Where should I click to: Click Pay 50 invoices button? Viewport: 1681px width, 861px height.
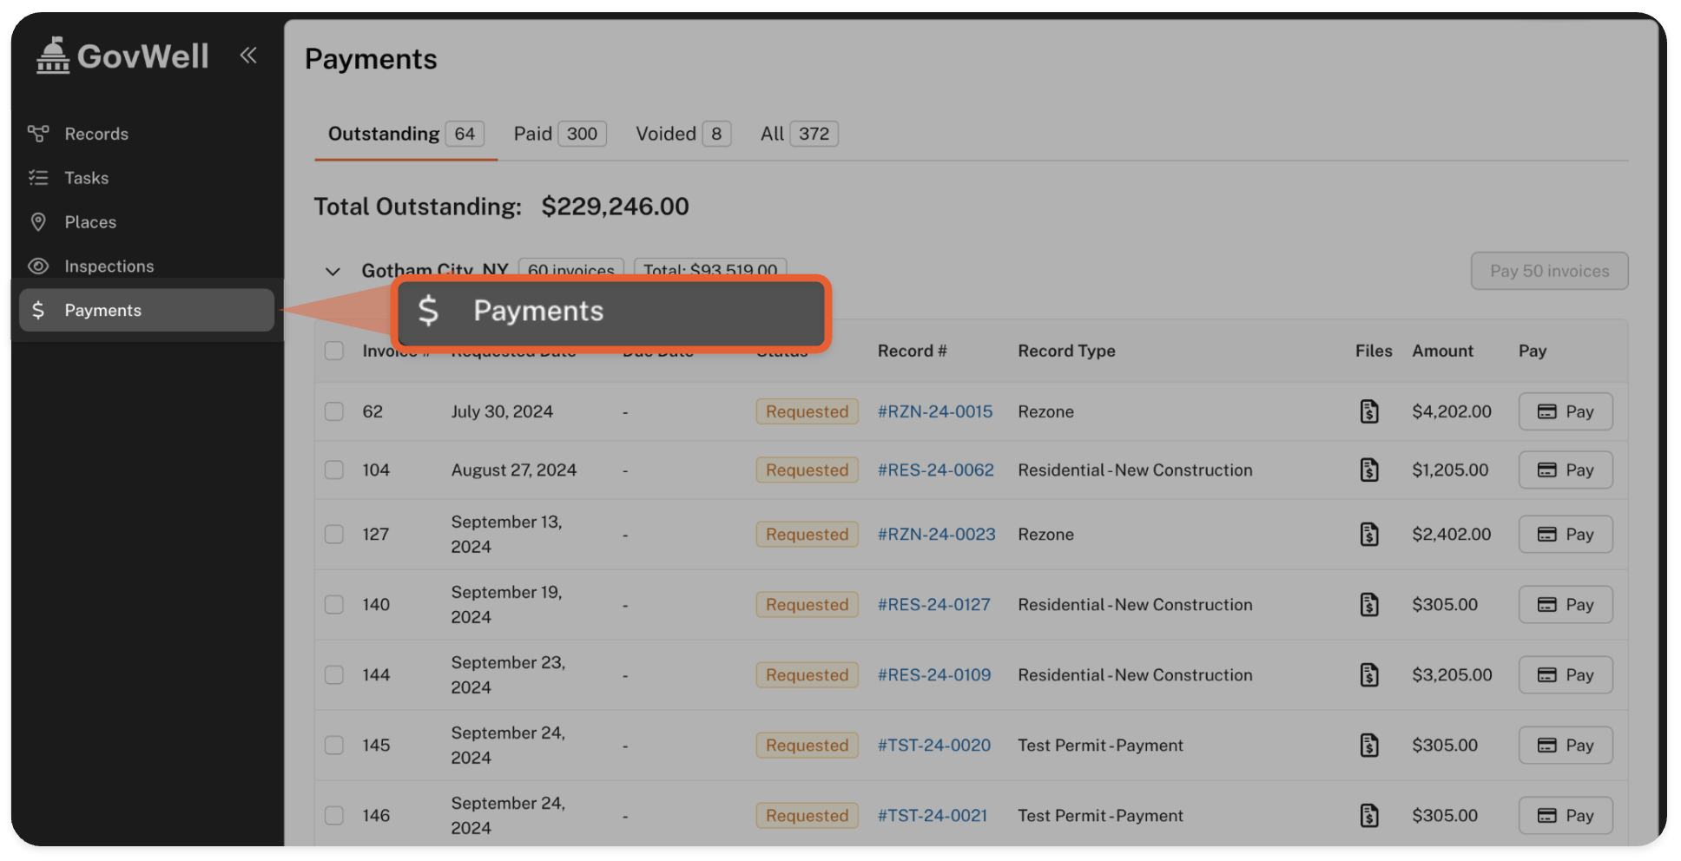pos(1548,271)
